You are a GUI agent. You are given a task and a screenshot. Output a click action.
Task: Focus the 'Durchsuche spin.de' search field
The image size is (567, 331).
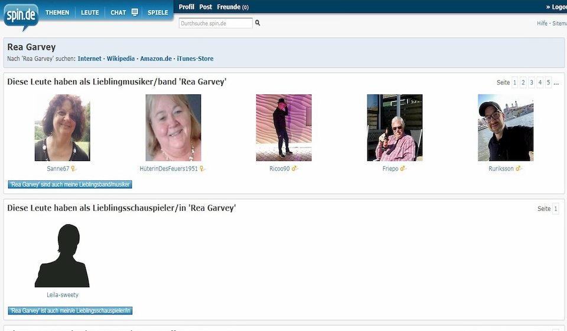click(215, 23)
